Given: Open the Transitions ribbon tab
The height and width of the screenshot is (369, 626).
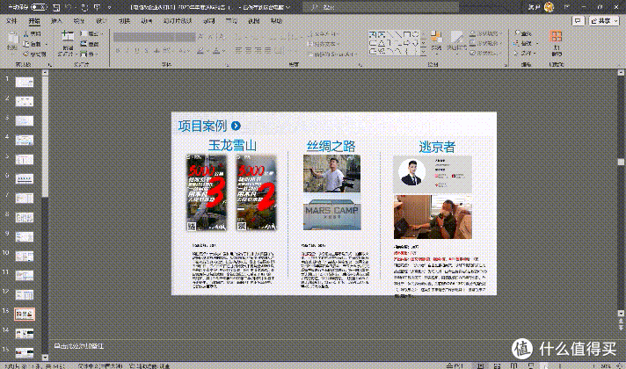Looking at the screenshot, I should [124, 21].
